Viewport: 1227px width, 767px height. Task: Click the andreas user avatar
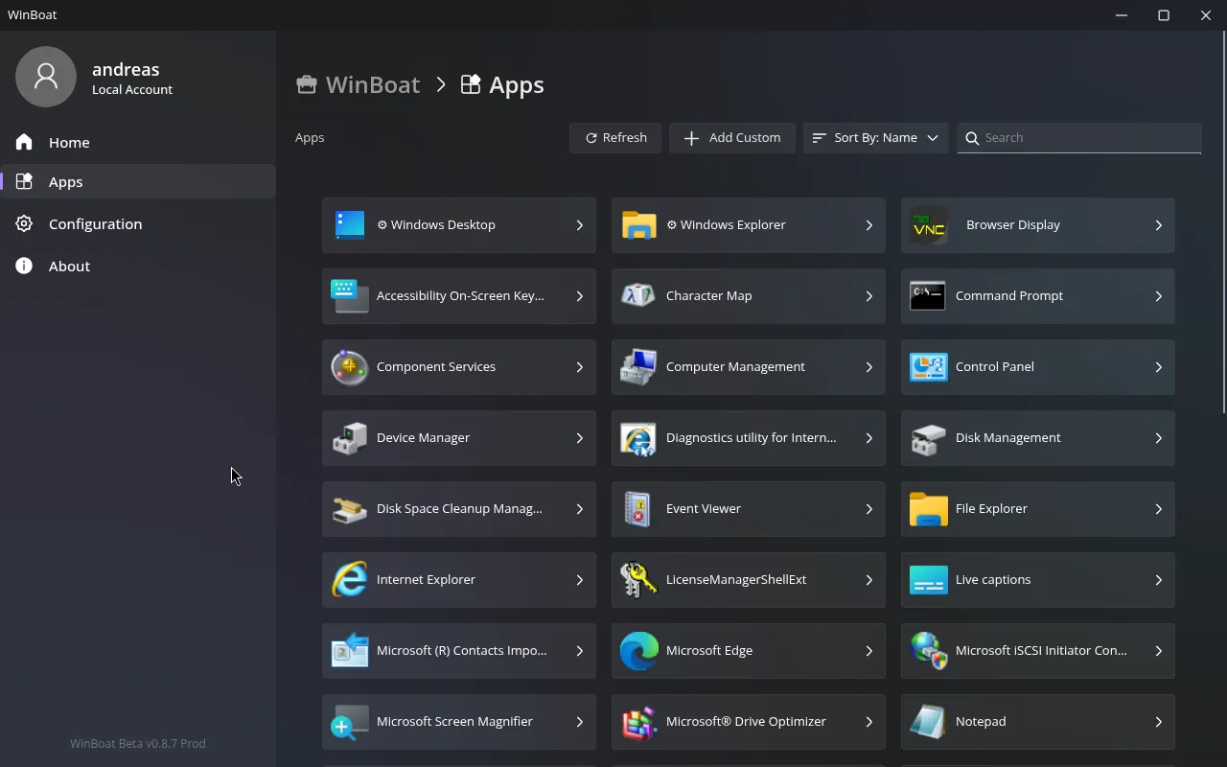(x=46, y=77)
